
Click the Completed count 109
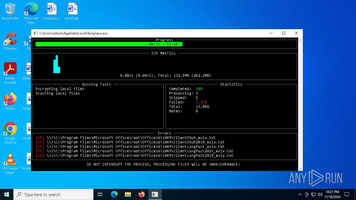point(199,89)
